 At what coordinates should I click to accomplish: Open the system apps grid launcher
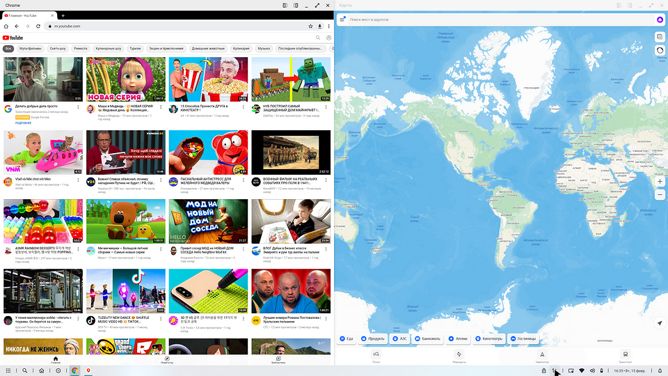(x=8, y=370)
